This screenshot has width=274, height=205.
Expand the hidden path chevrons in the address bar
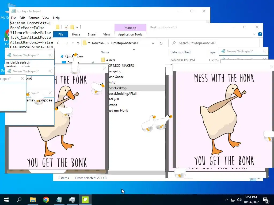point(89,43)
